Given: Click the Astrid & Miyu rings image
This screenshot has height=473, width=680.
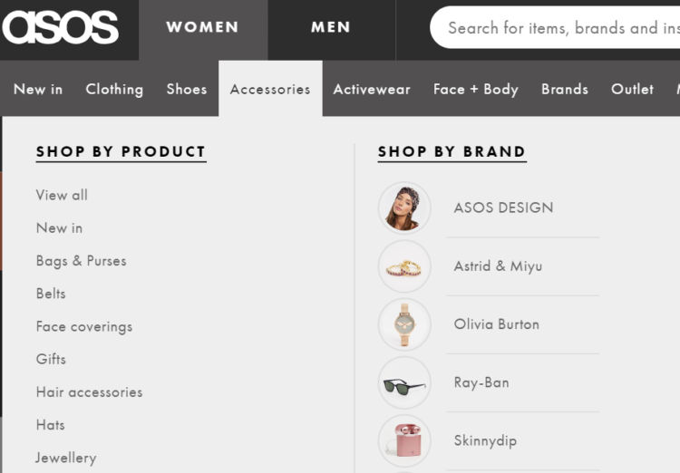Looking at the screenshot, I should (x=404, y=266).
